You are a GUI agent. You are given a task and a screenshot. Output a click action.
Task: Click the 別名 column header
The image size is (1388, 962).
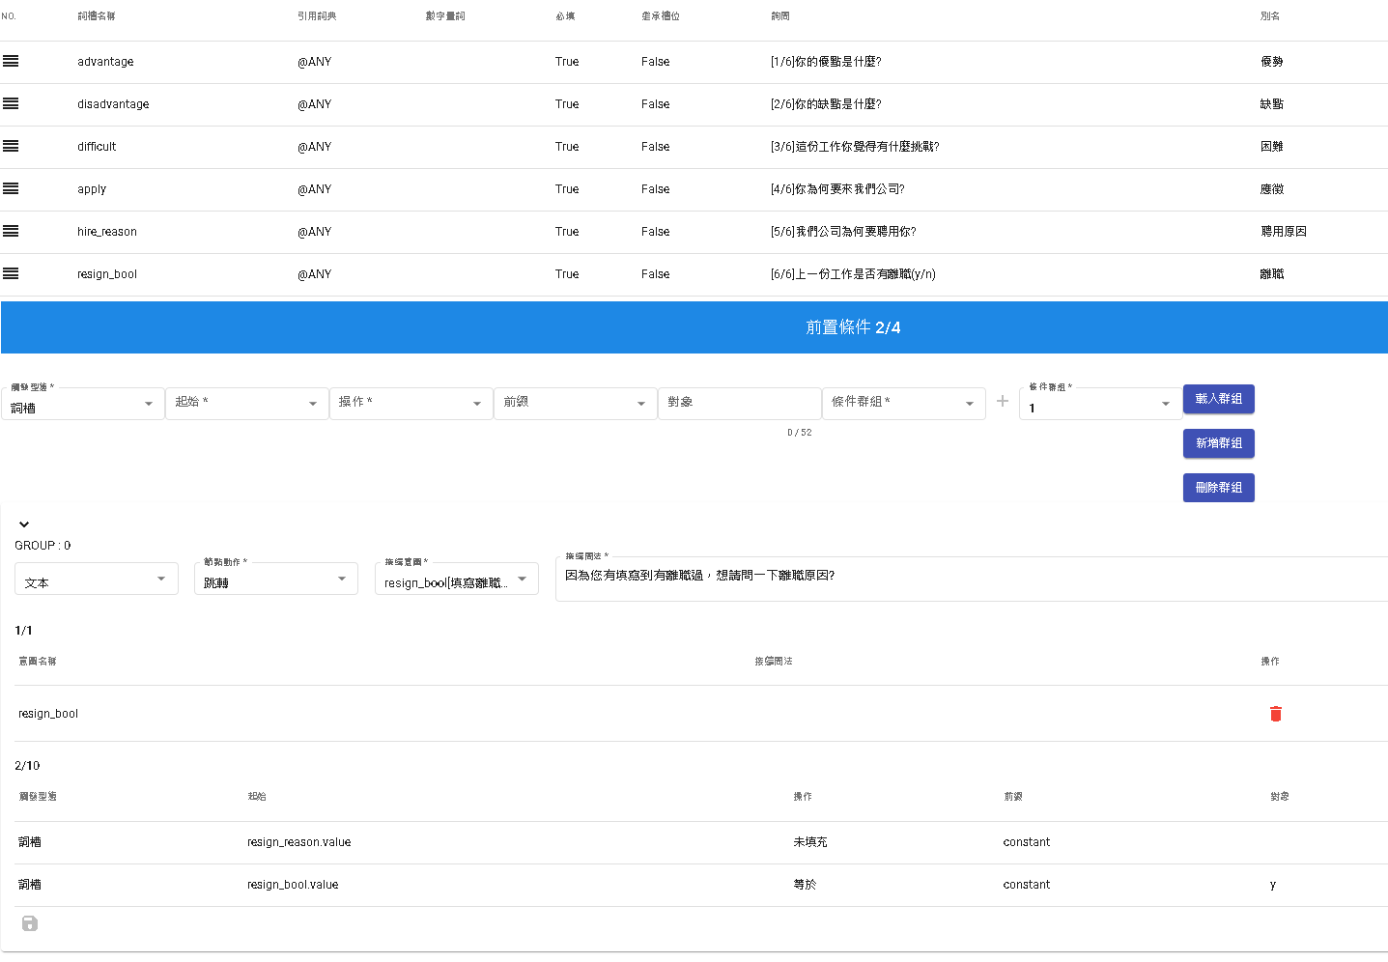[1270, 16]
